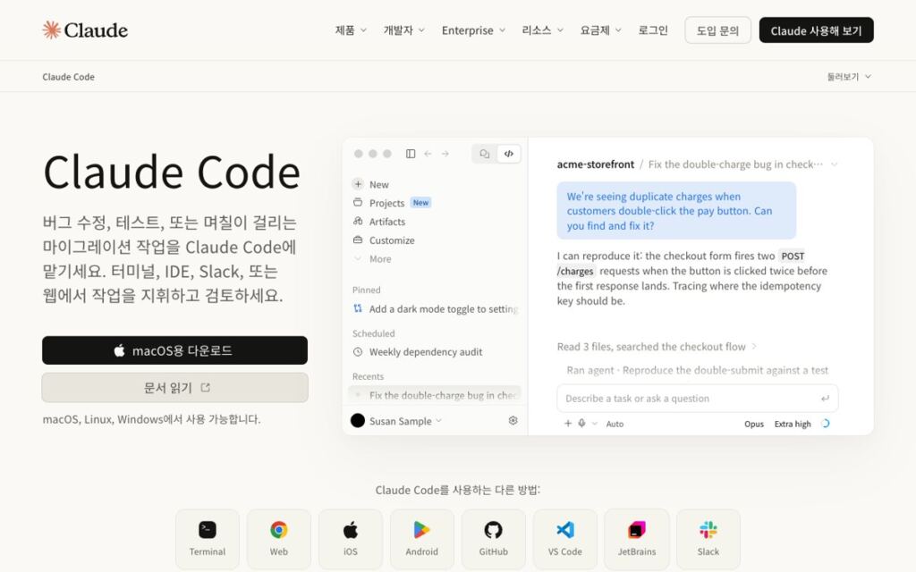Switch to chat mode icon

[x=484, y=154]
